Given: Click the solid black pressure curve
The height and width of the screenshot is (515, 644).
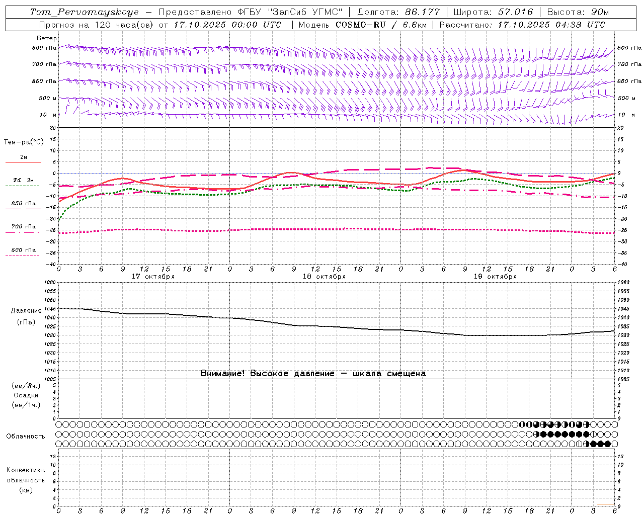Looking at the screenshot, I should point(337,327).
